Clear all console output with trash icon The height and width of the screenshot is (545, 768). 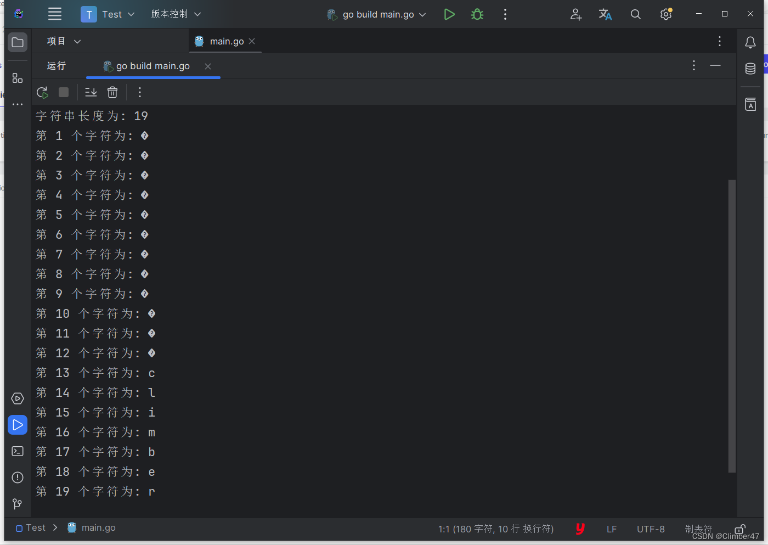point(112,92)
